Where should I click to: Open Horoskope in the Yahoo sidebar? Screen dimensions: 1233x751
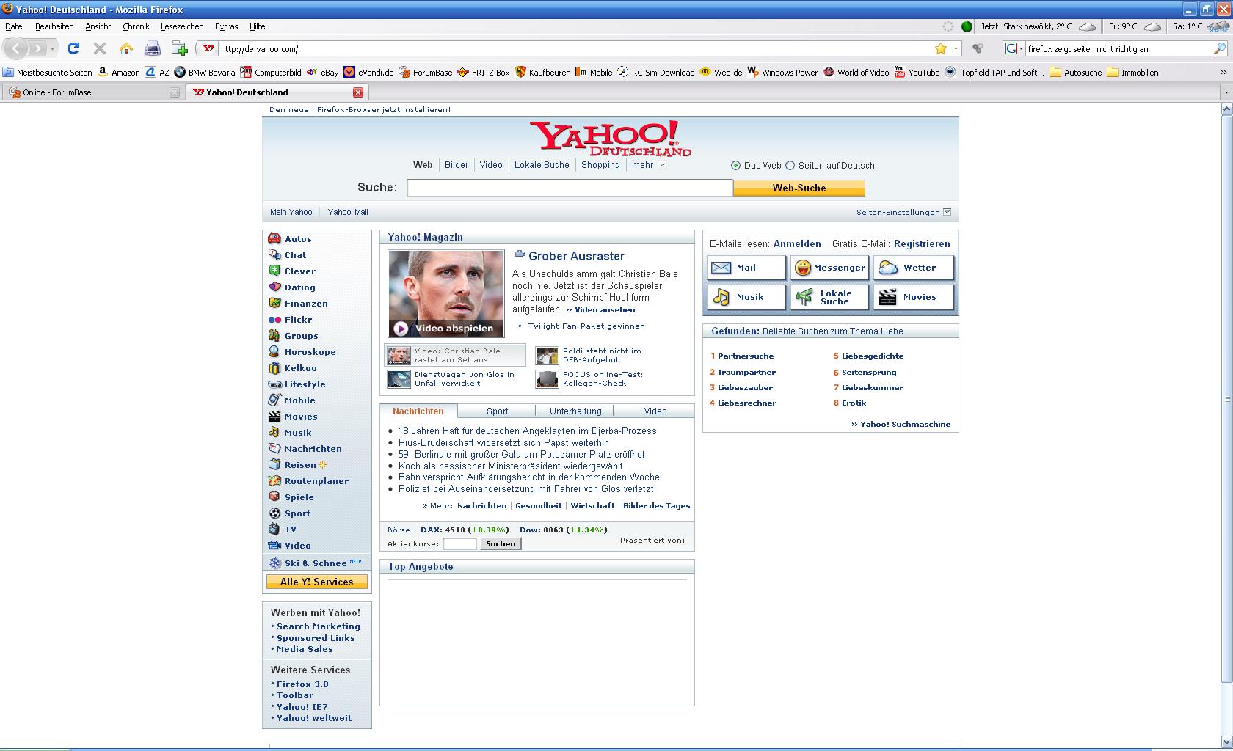(310, 352)
